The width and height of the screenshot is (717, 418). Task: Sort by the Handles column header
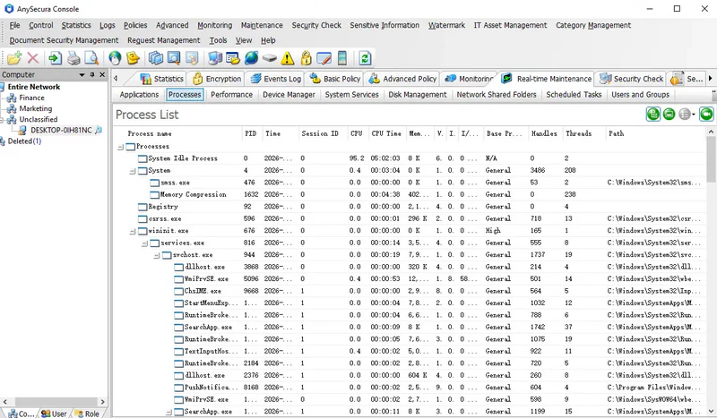pos(544,133)
